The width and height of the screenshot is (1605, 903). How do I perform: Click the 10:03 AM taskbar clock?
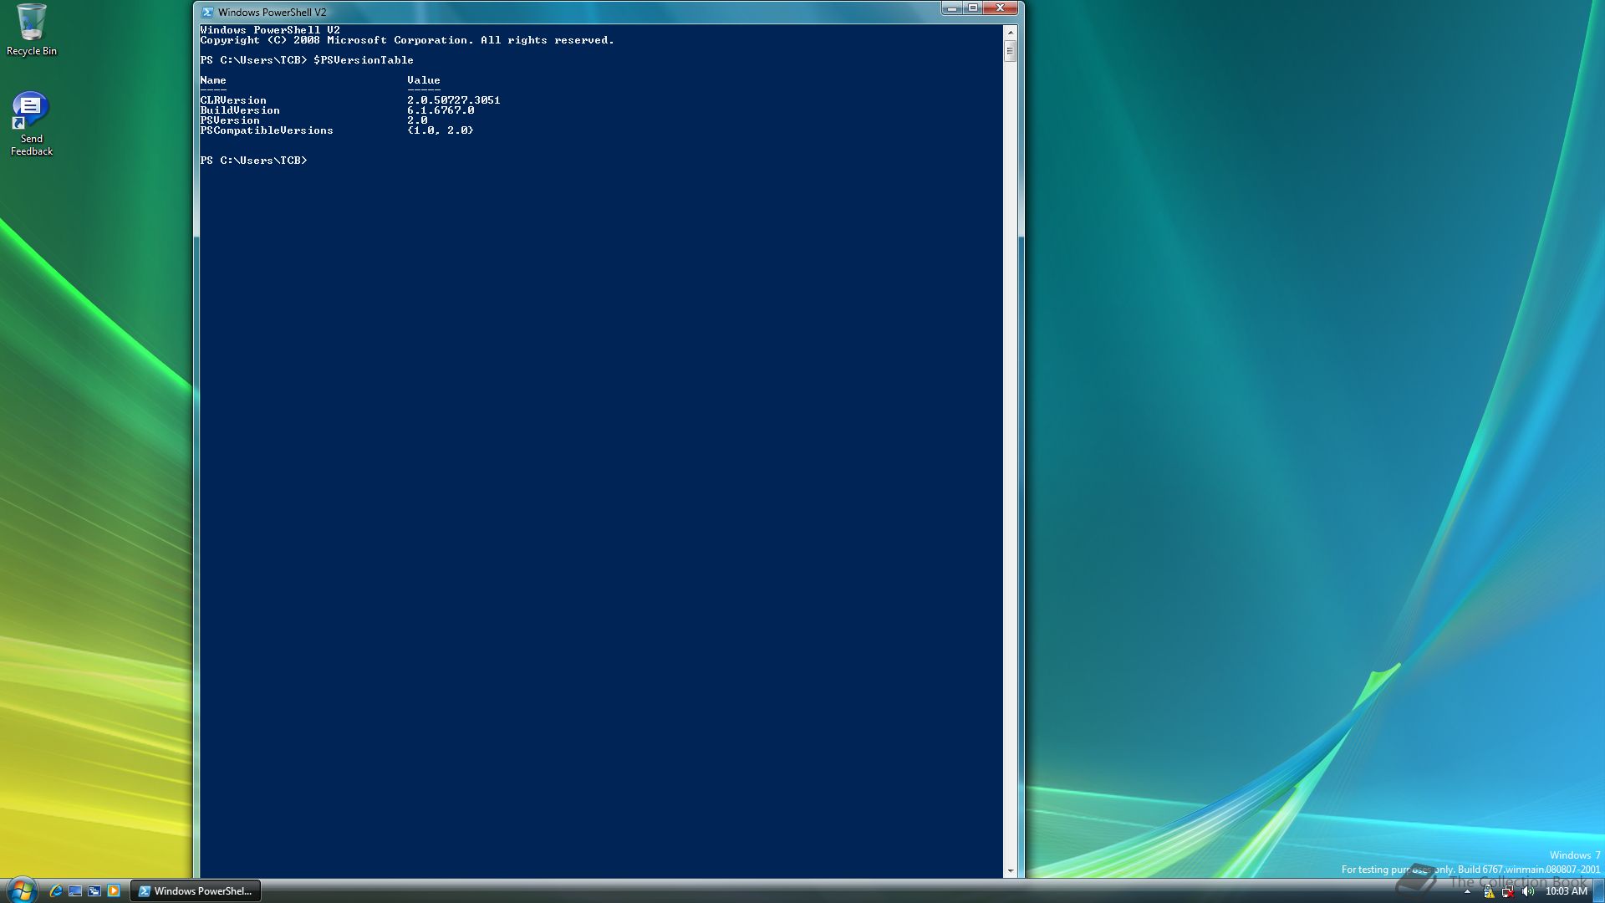[x=1566, y=891]
